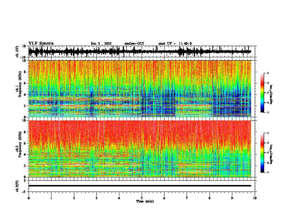Click the "ch.3(V)" axis label
Screen dimensions: 287x222
click(x=17, y=186)
